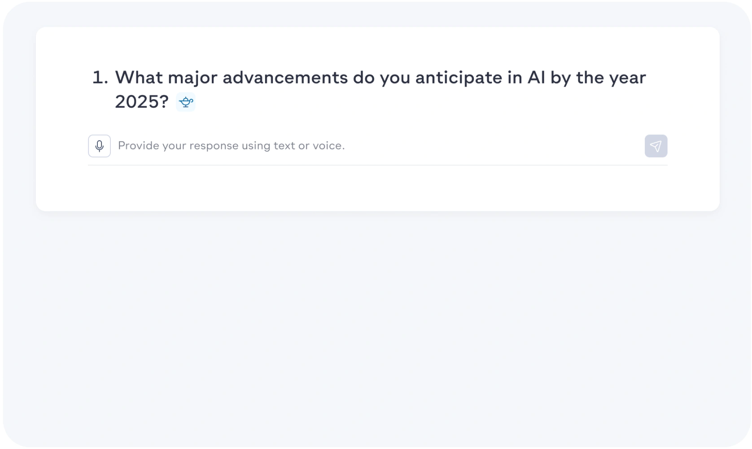The width and height of the screenshot is (752, 449).
Task: Submit the response using the send button
Action: [656, 146]
